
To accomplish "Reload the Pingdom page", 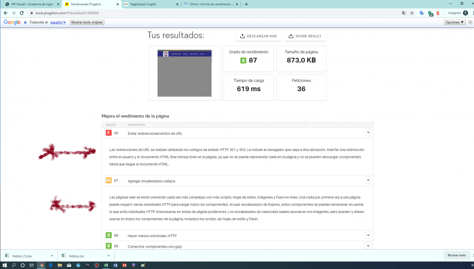I will tap(22, 13).
